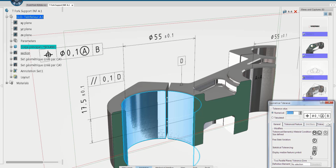
Task: Expand the section tree node
Action: (x=11, y=53)
